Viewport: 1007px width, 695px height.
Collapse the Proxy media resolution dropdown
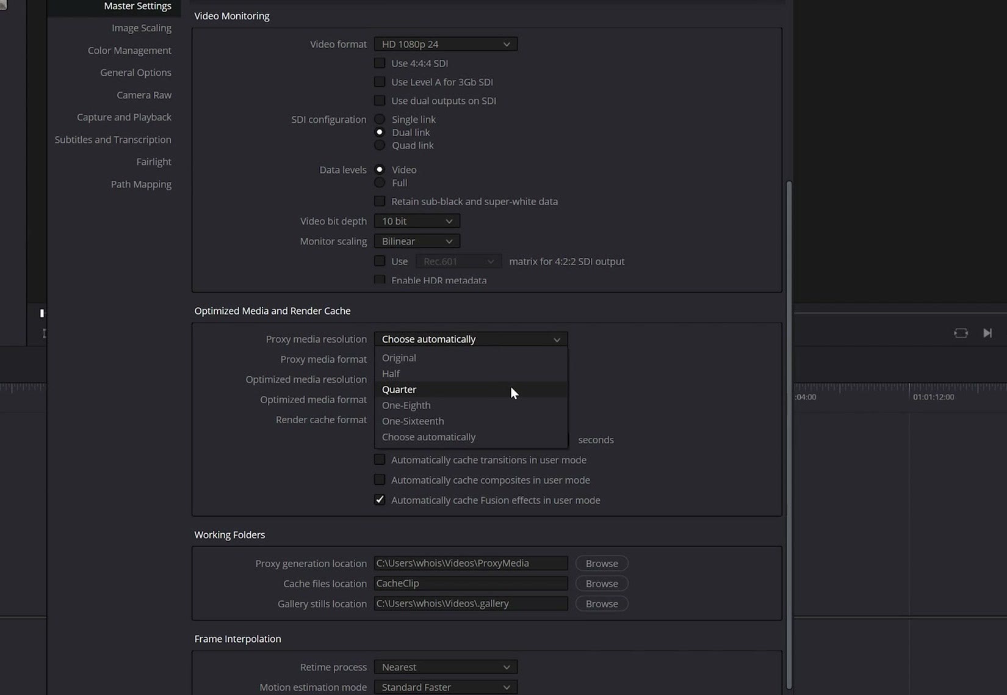[471, 339]
